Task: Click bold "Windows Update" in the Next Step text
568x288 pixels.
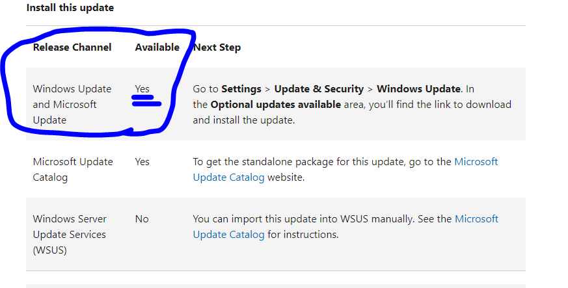Action: coord(418,89)
